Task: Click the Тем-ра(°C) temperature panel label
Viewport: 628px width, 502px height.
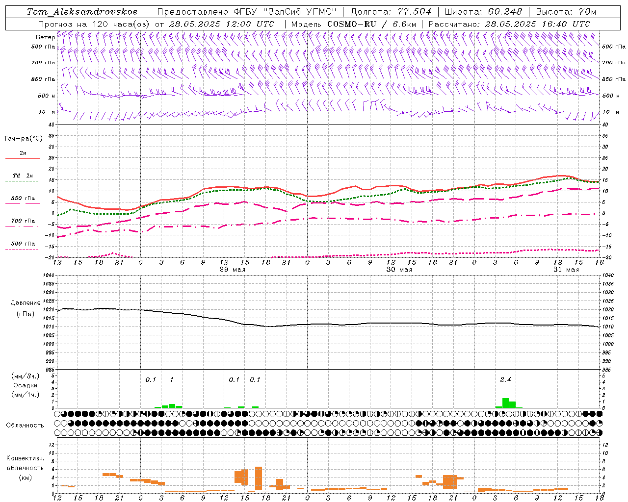Action: 23,139
